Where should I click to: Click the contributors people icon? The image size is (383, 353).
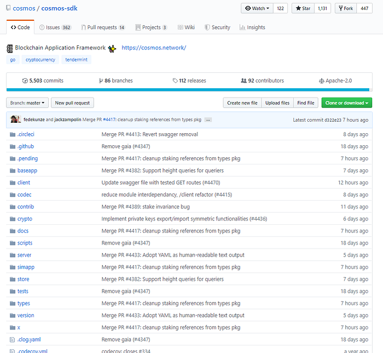244,81
